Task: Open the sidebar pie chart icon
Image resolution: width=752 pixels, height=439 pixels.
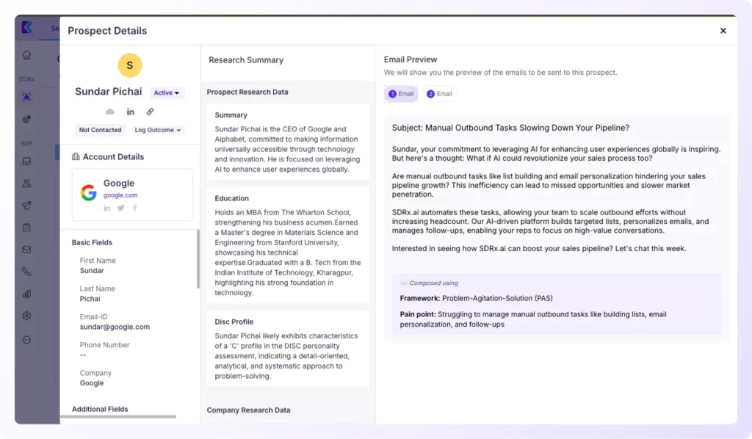Action: pos(27,120)
